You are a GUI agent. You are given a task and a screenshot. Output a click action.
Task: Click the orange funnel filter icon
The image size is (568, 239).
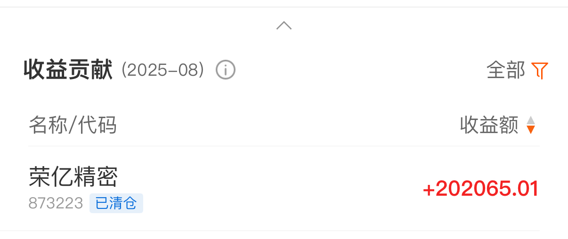coord(540,71)
